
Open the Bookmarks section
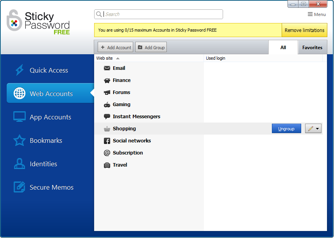(46, 140)
